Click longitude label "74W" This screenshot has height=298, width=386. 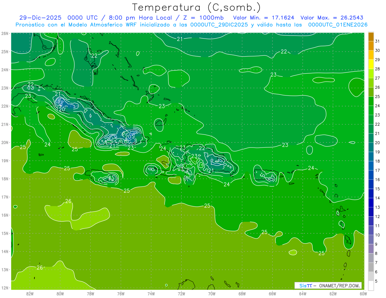tap(151, 293)
